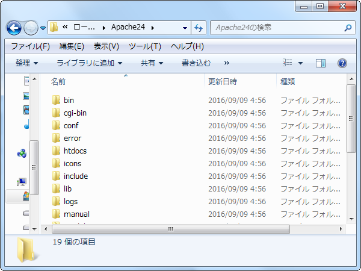Image resolution: width=361 pixels, height=271 pixels.
Task: Open Pictures library icon in navigation pane
Action: [26, 96]
